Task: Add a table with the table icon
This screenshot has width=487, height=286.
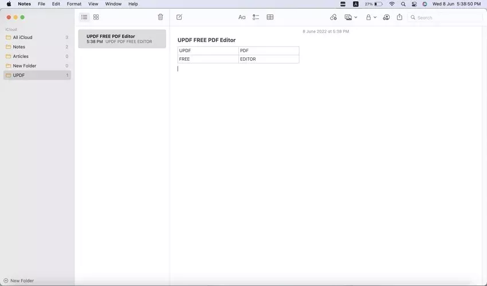Action: click(270, 17)
